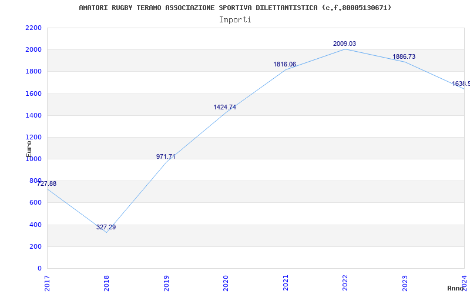Click the x-axis year label 2018

point(107,283)
